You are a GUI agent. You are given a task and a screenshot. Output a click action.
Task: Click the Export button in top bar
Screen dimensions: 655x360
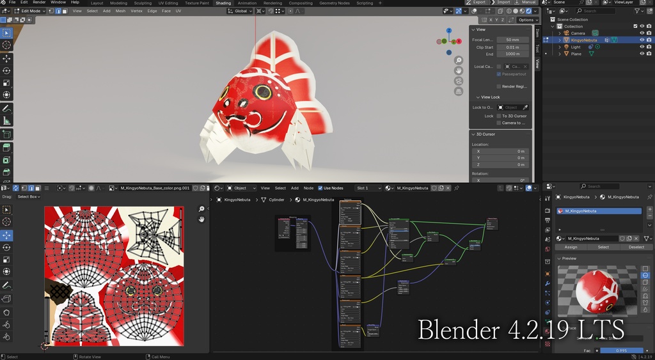pos(476,2)
